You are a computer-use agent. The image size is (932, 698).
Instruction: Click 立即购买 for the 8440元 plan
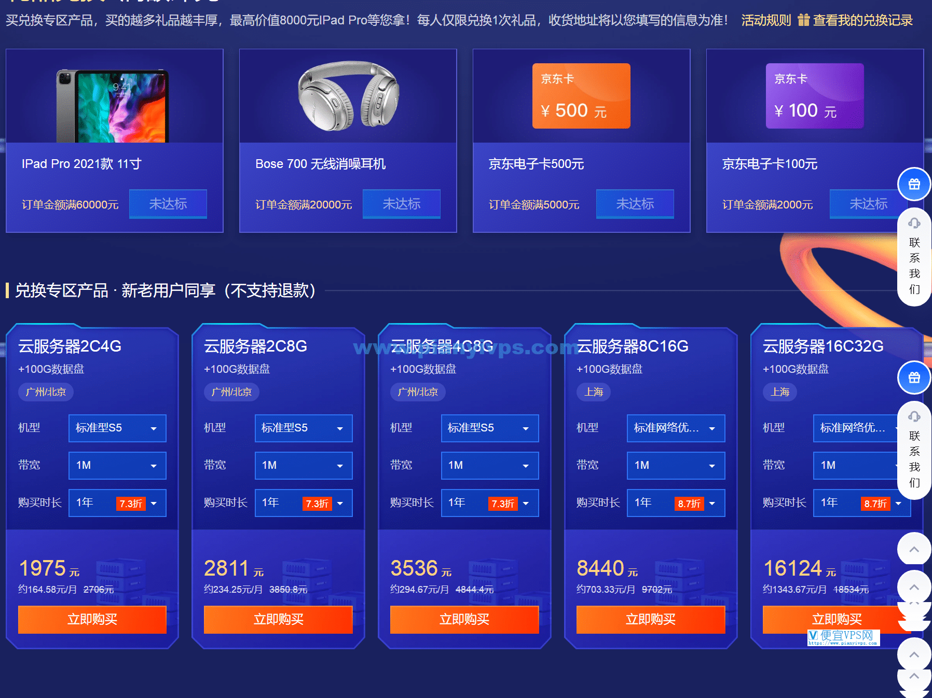coord(651,620)
